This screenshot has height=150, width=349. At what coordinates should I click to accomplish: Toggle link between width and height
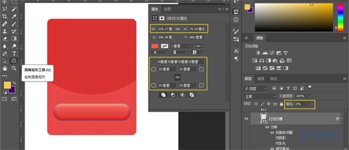[x=178, y=29]
